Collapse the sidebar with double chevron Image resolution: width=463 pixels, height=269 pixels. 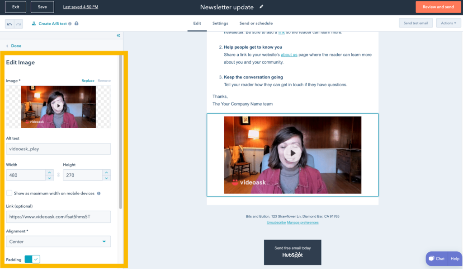(x=118, y=35)
